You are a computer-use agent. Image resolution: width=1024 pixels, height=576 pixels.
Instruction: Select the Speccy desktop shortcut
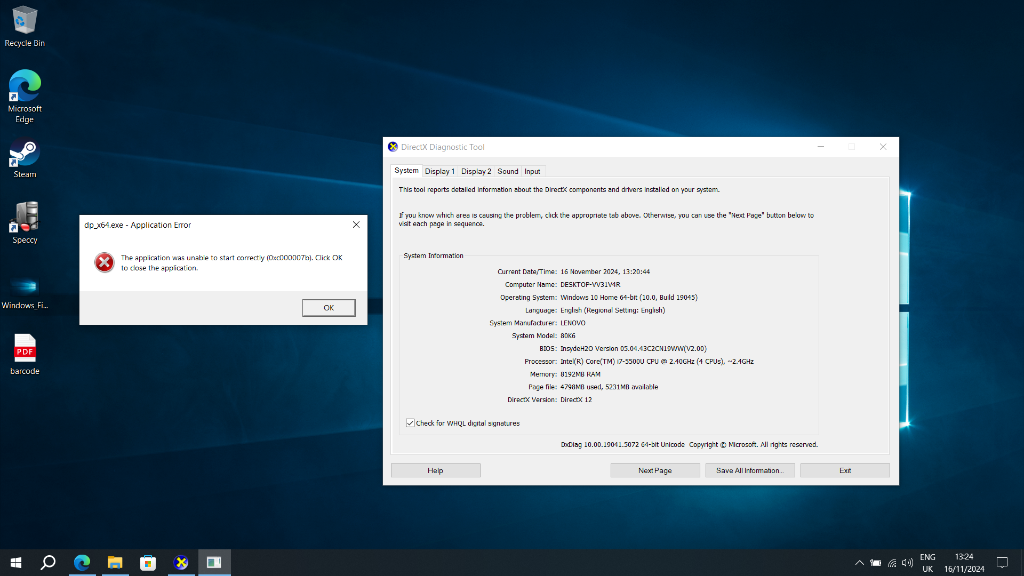[25, 223]
